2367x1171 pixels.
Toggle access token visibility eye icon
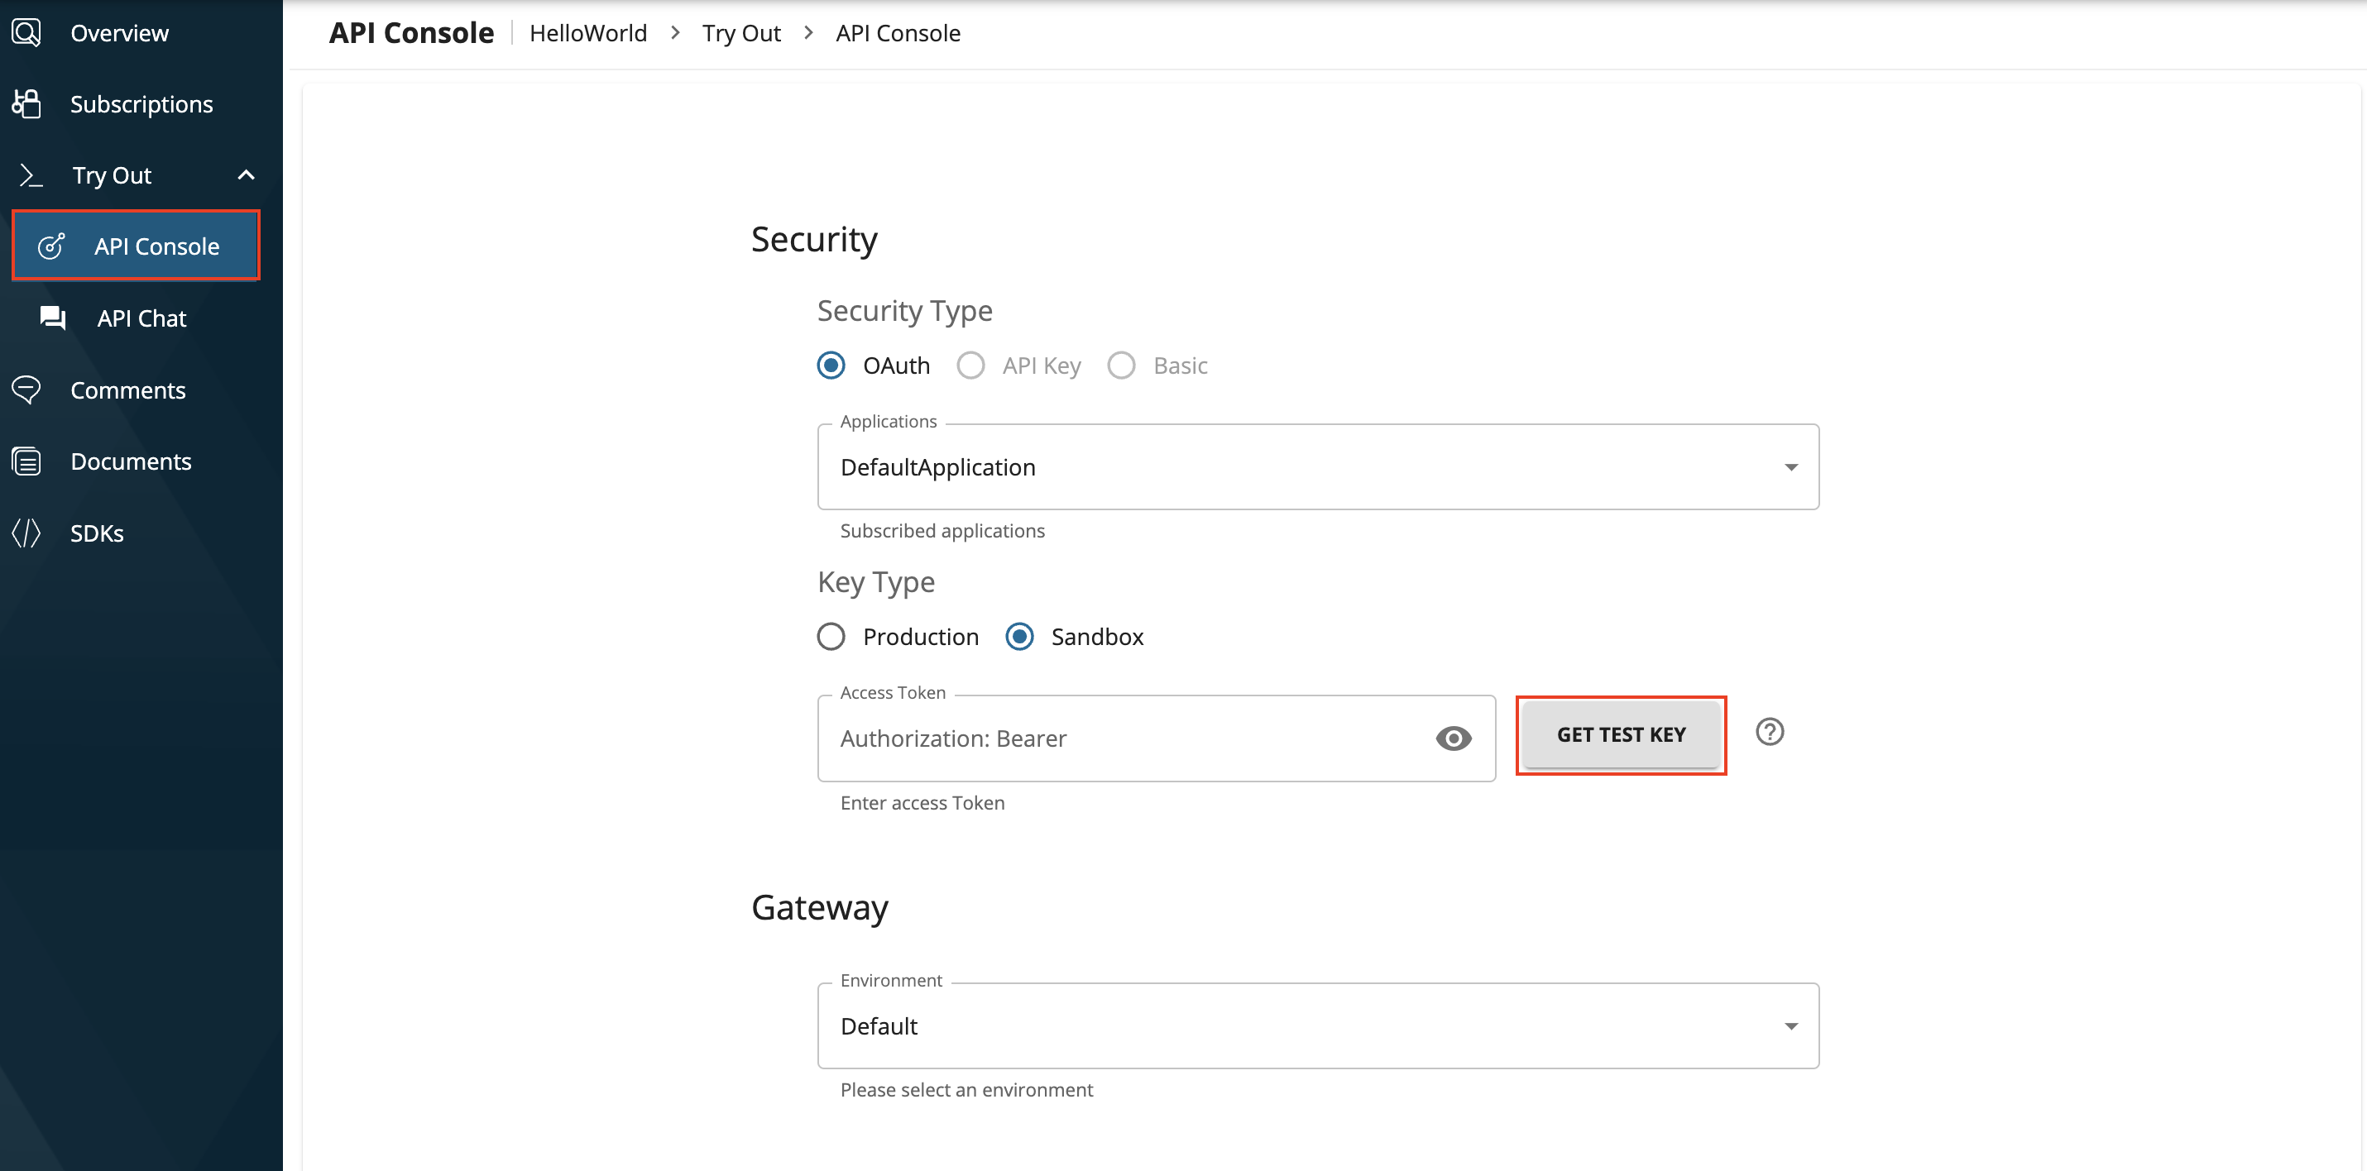click(x=1453, y=738)
